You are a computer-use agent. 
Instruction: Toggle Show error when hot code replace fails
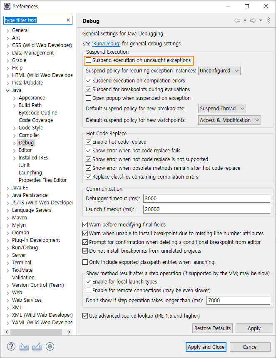coord(88,150)
